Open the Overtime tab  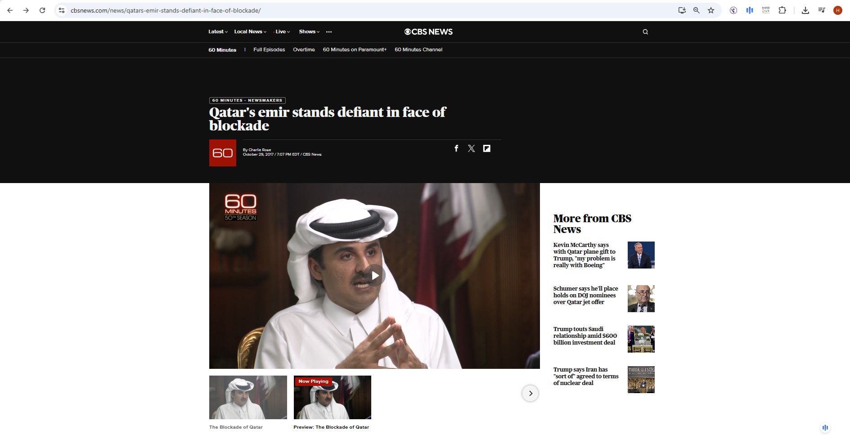pyautogui.click(x=304, y=49)
